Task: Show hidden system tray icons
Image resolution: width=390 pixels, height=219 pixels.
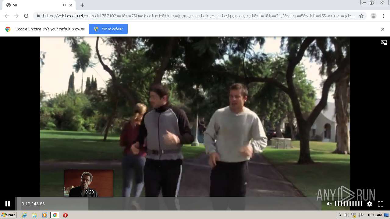Action: (340, 215)
